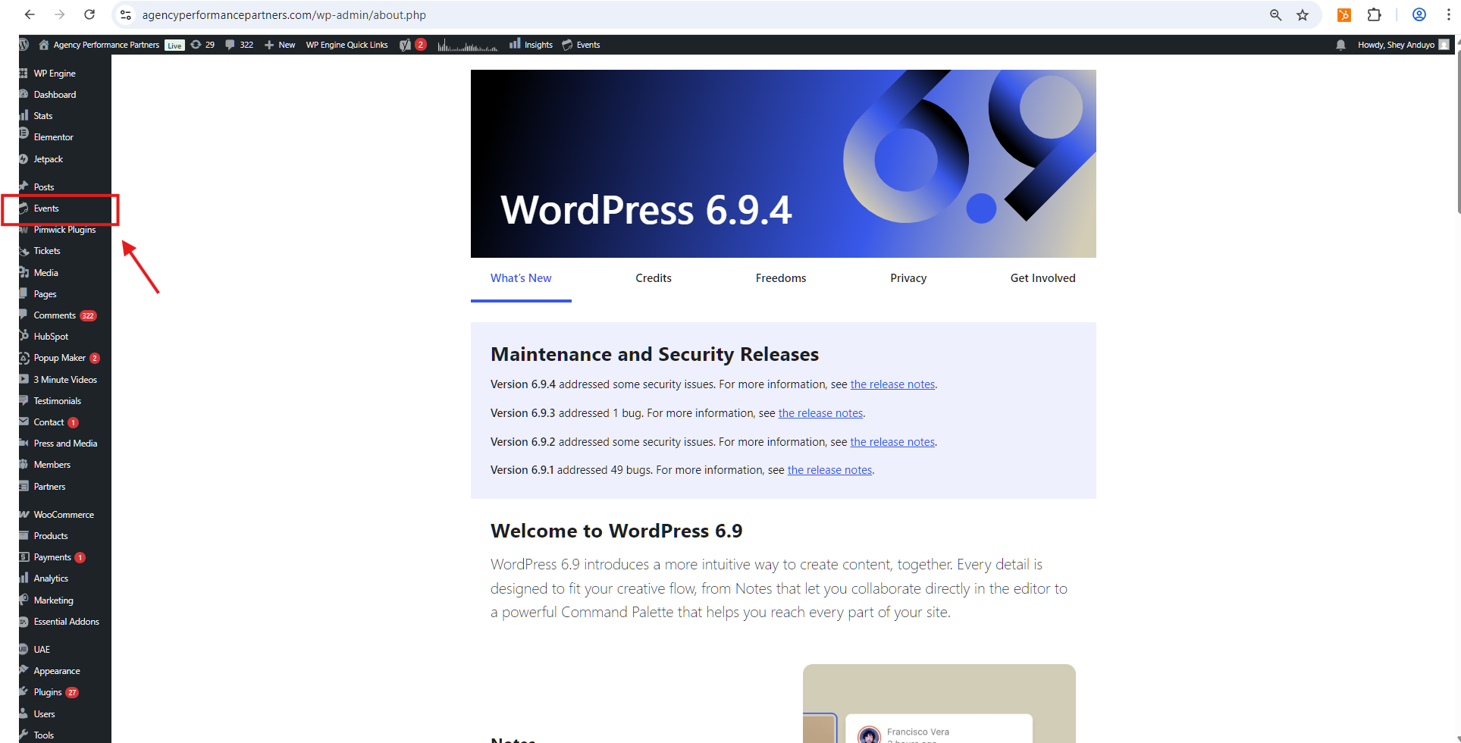Open the browser Extensions puzzle icon

click(x=1374, y=15)
